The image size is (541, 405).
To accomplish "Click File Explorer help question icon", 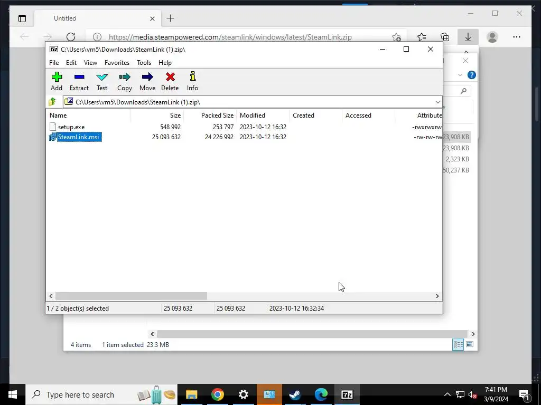I will [472, 75].
